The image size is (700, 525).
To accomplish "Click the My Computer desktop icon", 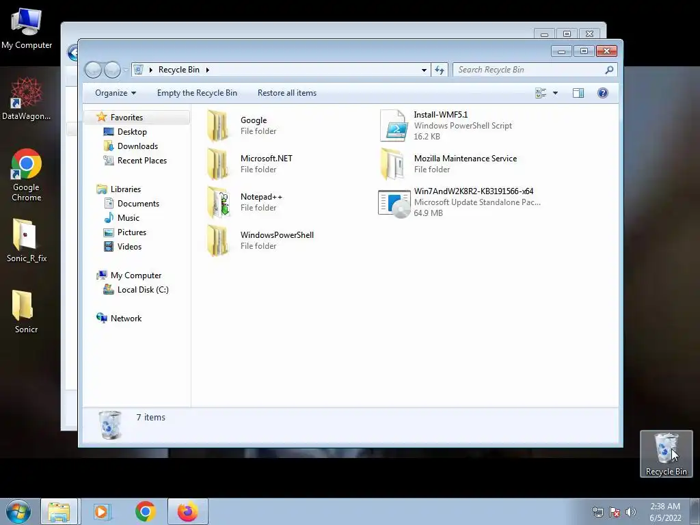I will point(27,29).
